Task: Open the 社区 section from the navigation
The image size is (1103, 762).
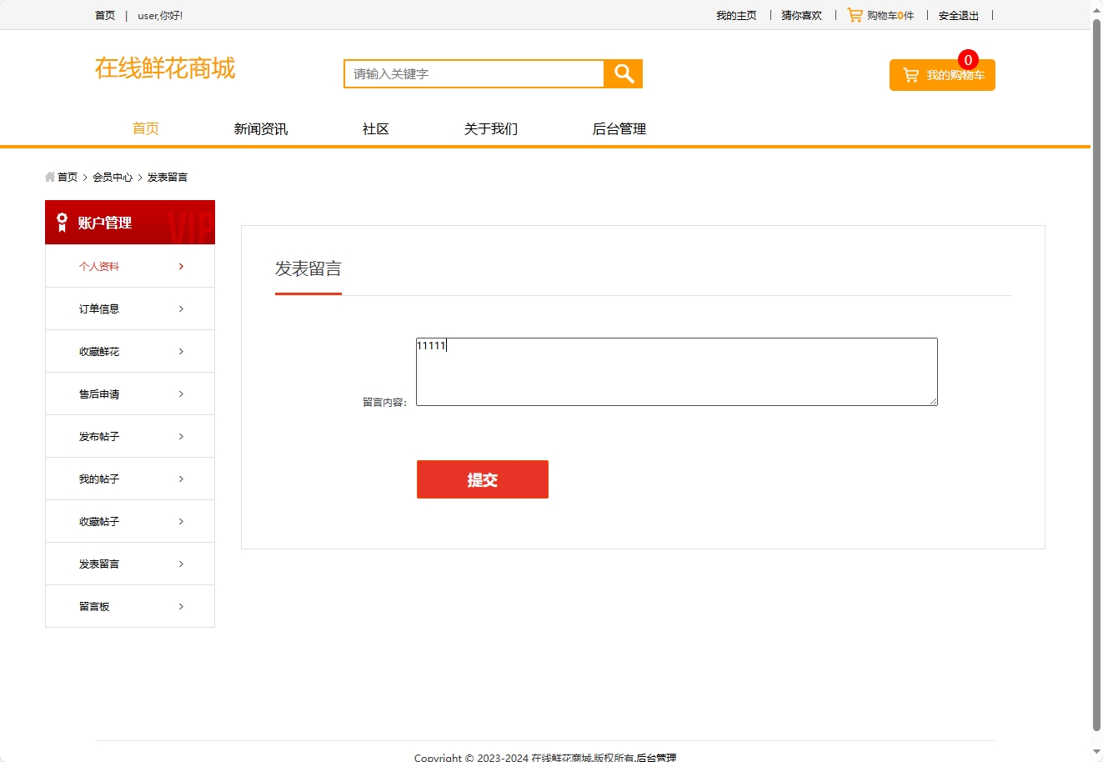Action: point(374,128)
